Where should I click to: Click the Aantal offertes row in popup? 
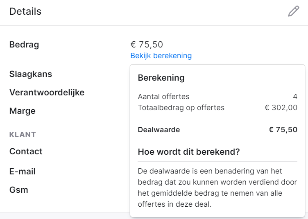pyautogui.click(x=217, y=97)
